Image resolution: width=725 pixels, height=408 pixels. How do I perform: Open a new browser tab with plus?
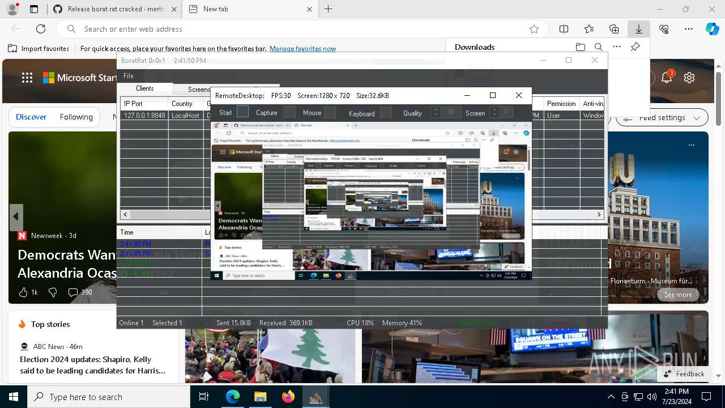click(x=329, y=9)
